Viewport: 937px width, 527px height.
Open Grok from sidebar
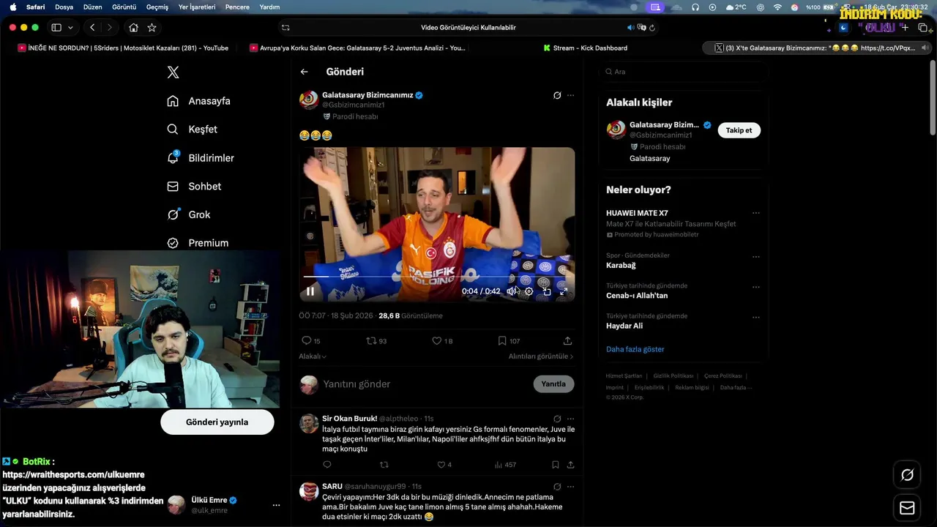click(x=188, y=214)
